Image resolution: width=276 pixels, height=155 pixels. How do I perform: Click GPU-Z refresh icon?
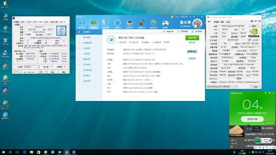pos(256,21)
